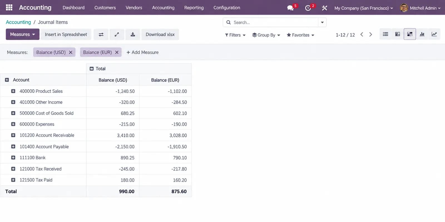Open the Dashboard menu
Screen dimensions: 445x222
coord(73,7)
